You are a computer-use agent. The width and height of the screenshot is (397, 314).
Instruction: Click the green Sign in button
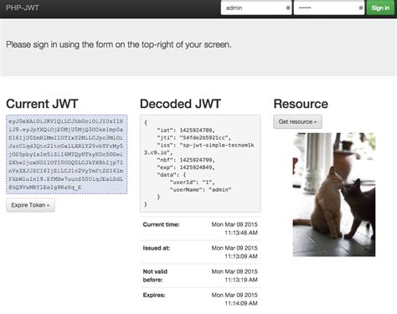(380, 8)
